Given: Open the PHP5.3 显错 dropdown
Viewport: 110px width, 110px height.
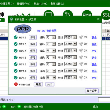Looking at the screenshot, I should 71,44.
